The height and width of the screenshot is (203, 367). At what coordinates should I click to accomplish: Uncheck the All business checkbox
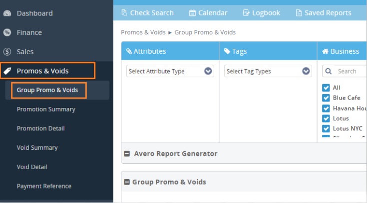click(326, 88)
